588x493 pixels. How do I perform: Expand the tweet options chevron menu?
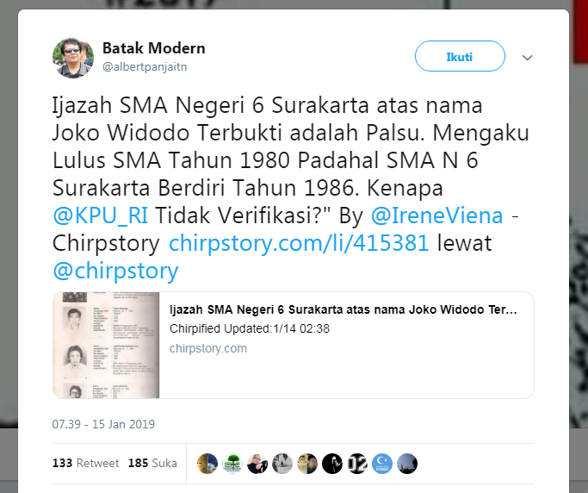(527, 58)
